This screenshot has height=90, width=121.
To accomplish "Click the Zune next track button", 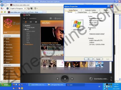I will [72, 79].
